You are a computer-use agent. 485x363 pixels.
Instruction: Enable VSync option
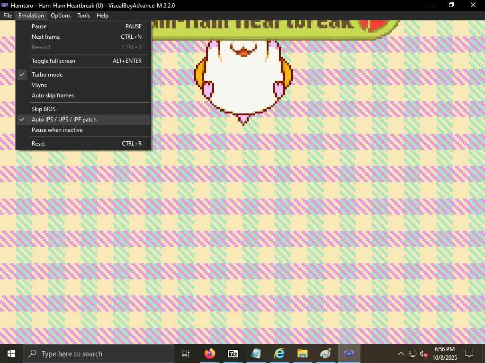point(83,85)
